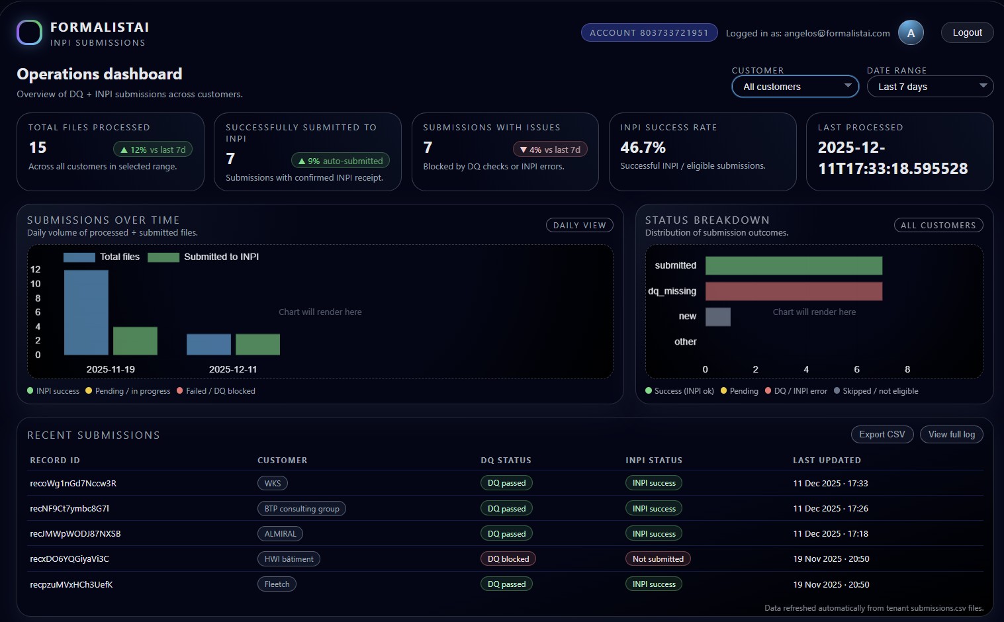Click the BTP consulting group customer tag
The height and width of the screenshot is (622, 1004).
tap(301, 508)
